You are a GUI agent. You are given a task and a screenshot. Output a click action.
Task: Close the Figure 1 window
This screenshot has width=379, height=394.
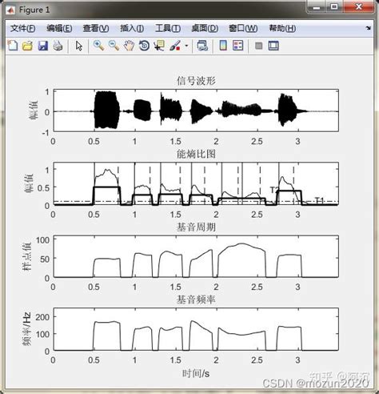358,7
